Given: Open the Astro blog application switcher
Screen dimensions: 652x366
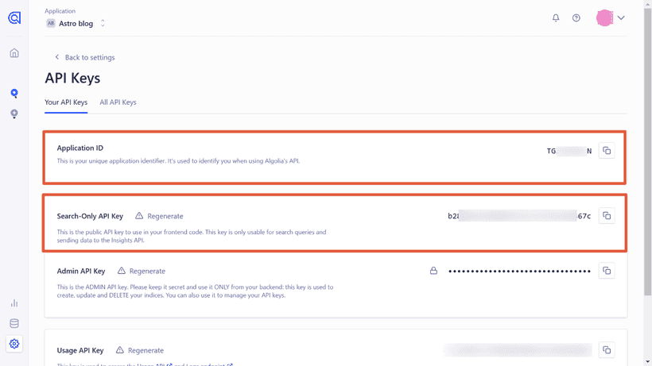Looking at the screenshot, I should click(x=76, y=24).
